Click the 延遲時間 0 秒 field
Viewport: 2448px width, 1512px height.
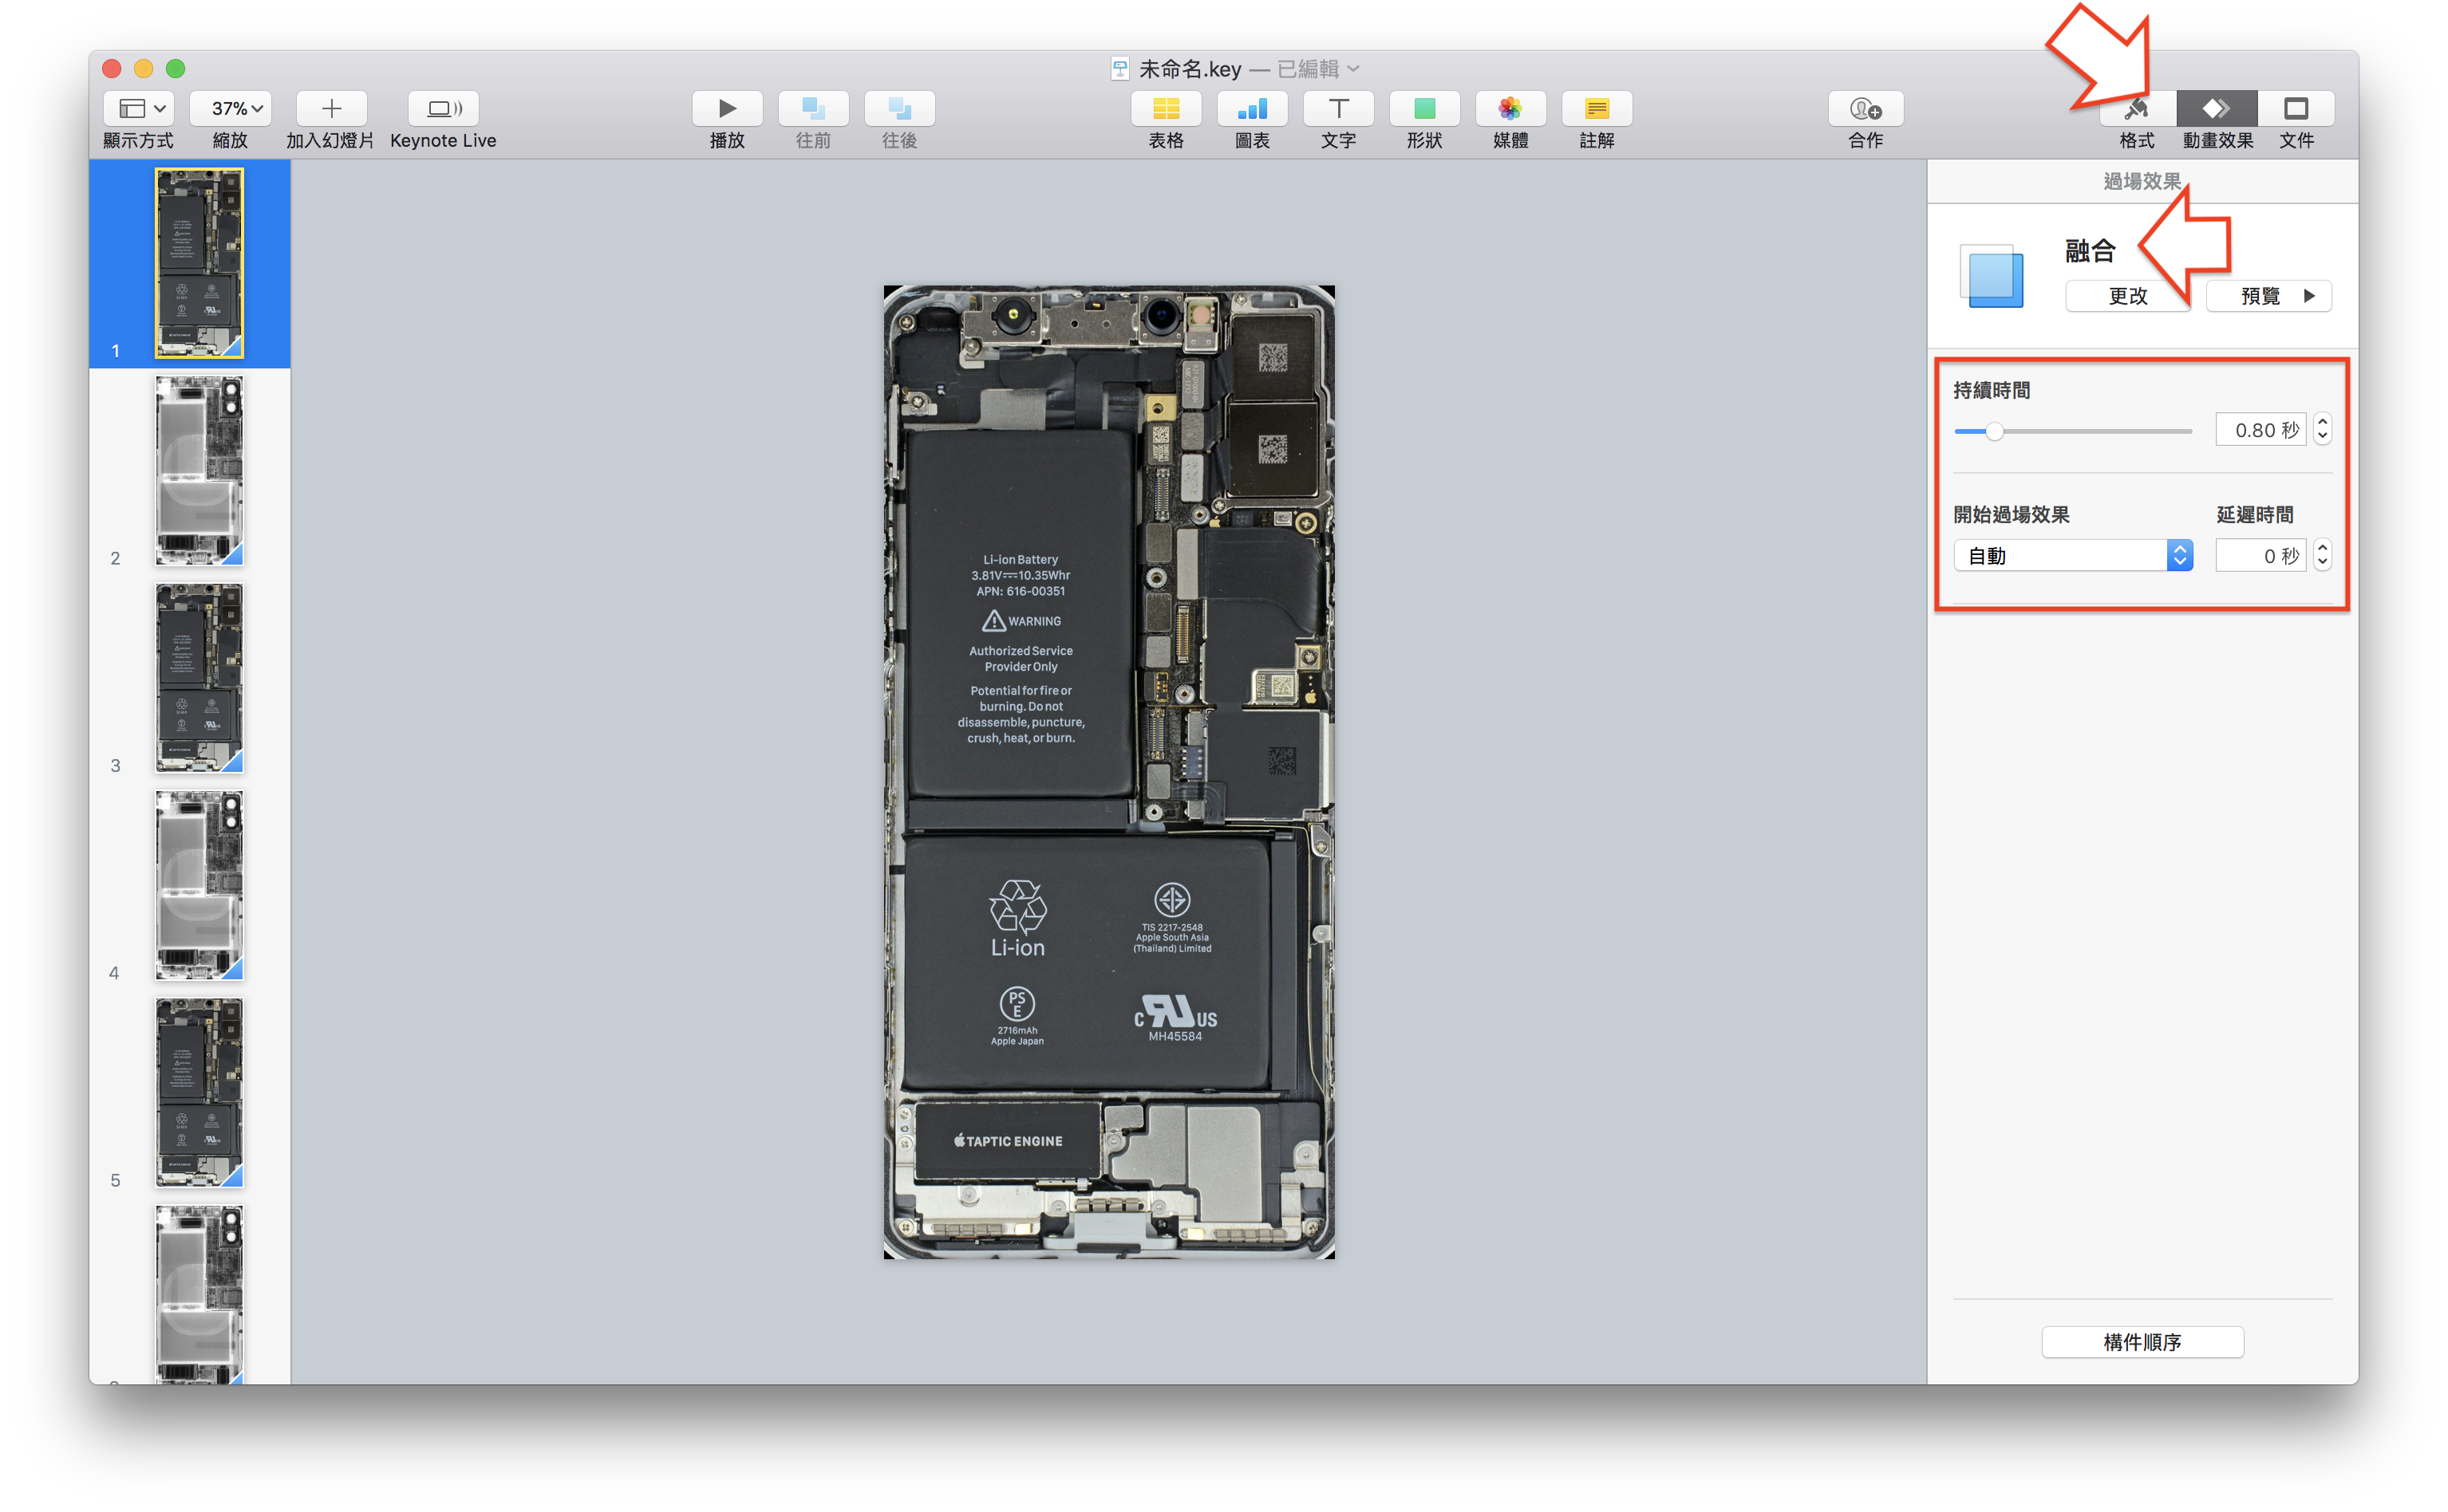click(2261, 555)
